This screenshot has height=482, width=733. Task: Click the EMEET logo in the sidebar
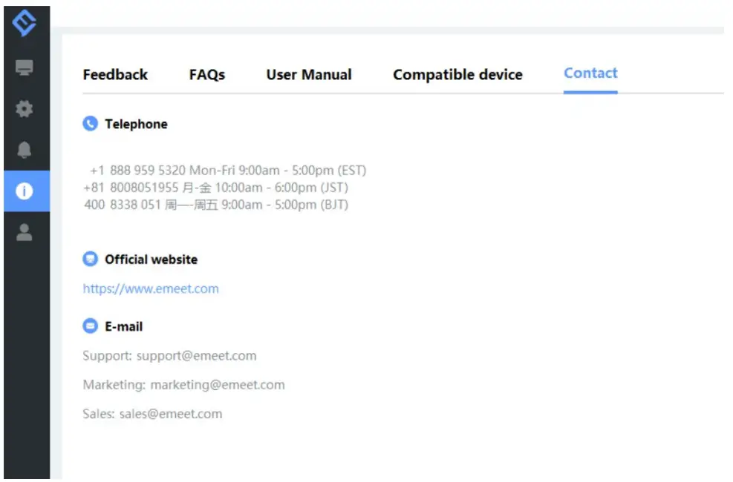point(25,22)
